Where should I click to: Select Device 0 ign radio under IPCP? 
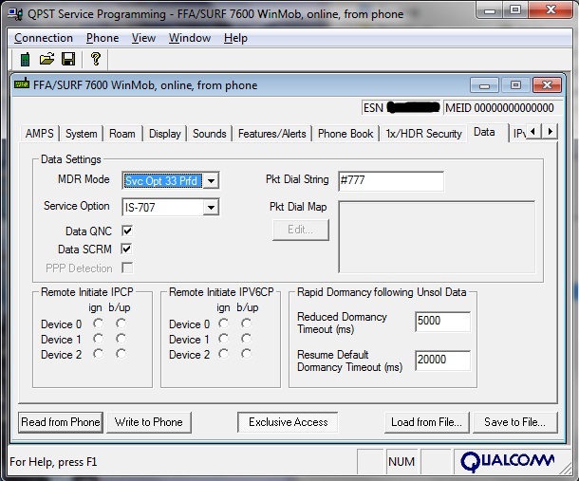[x=98, y=324]
